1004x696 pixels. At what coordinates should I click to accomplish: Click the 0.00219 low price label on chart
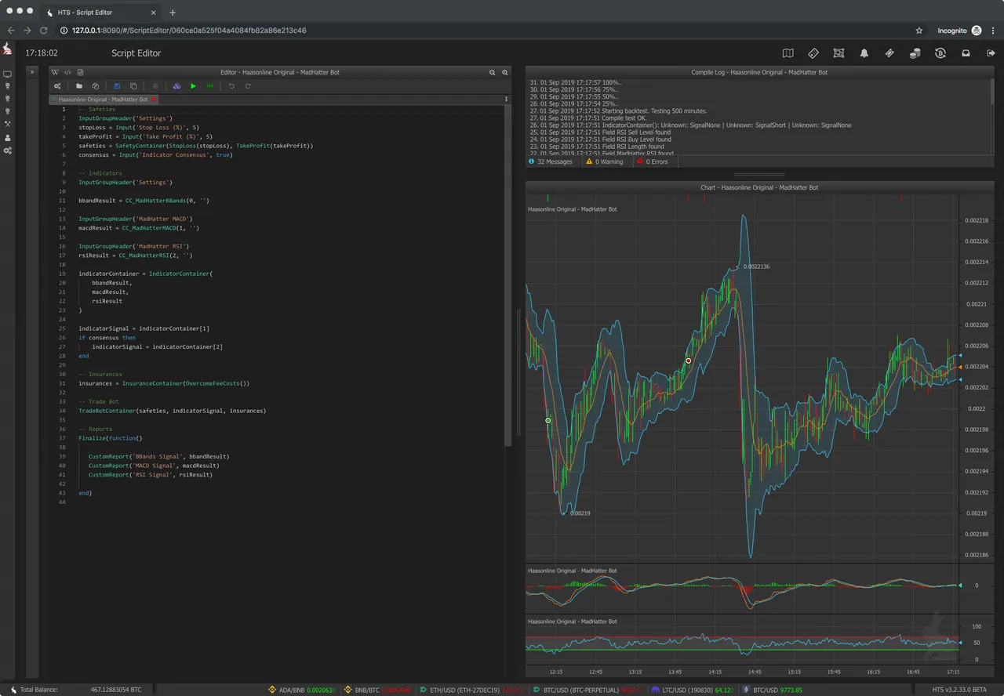coord(580,513)
